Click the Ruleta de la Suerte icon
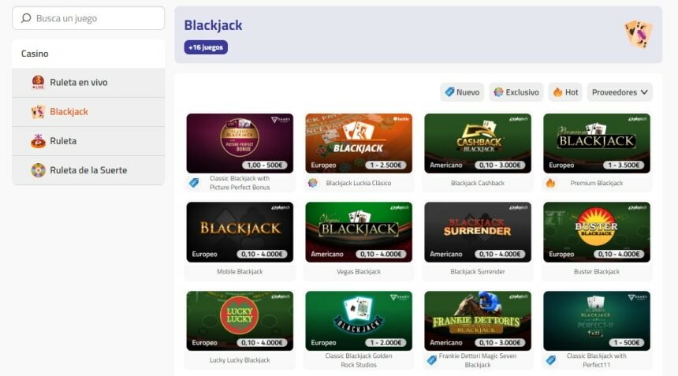This screenshot has height=376, width=678. click(38, 170)
